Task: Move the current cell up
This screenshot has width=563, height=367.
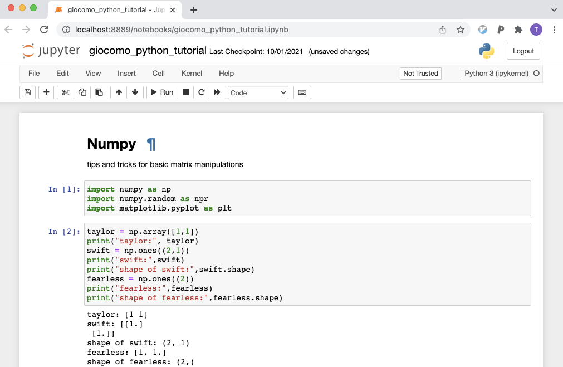Action: point(118,92)
